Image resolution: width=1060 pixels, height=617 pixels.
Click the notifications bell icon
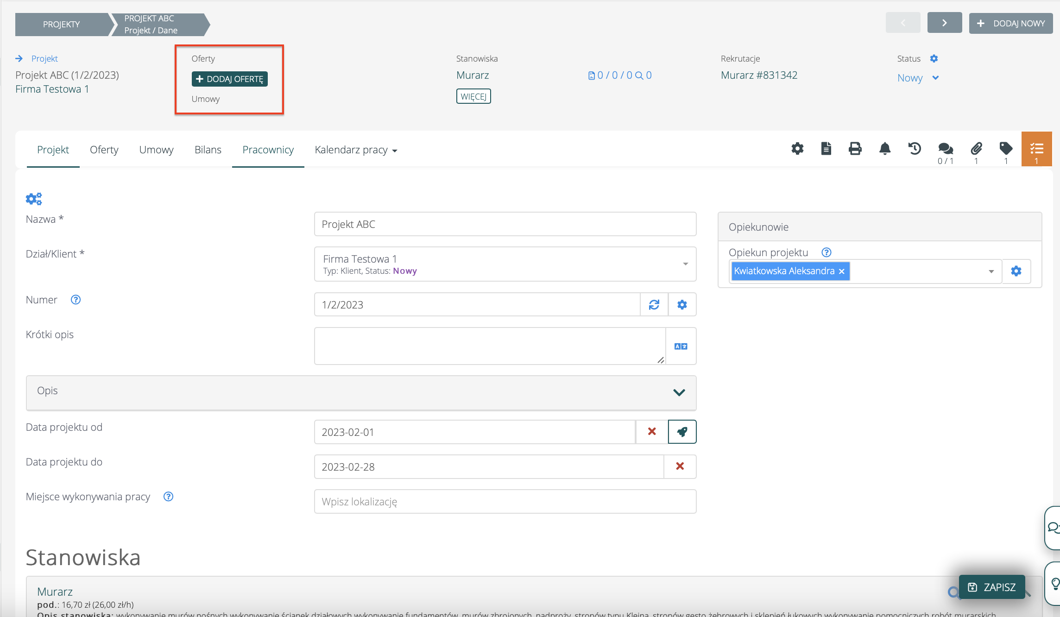[x=885, y=149]
